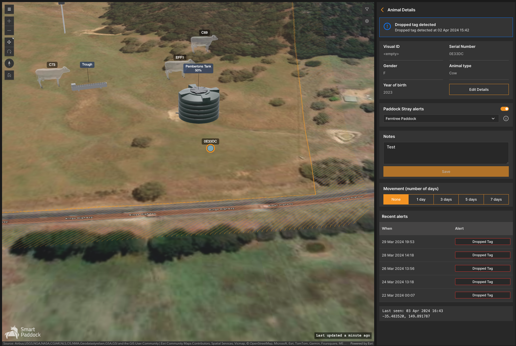Toggle Paddock Stray alerts switch

(x=504, y=109)
